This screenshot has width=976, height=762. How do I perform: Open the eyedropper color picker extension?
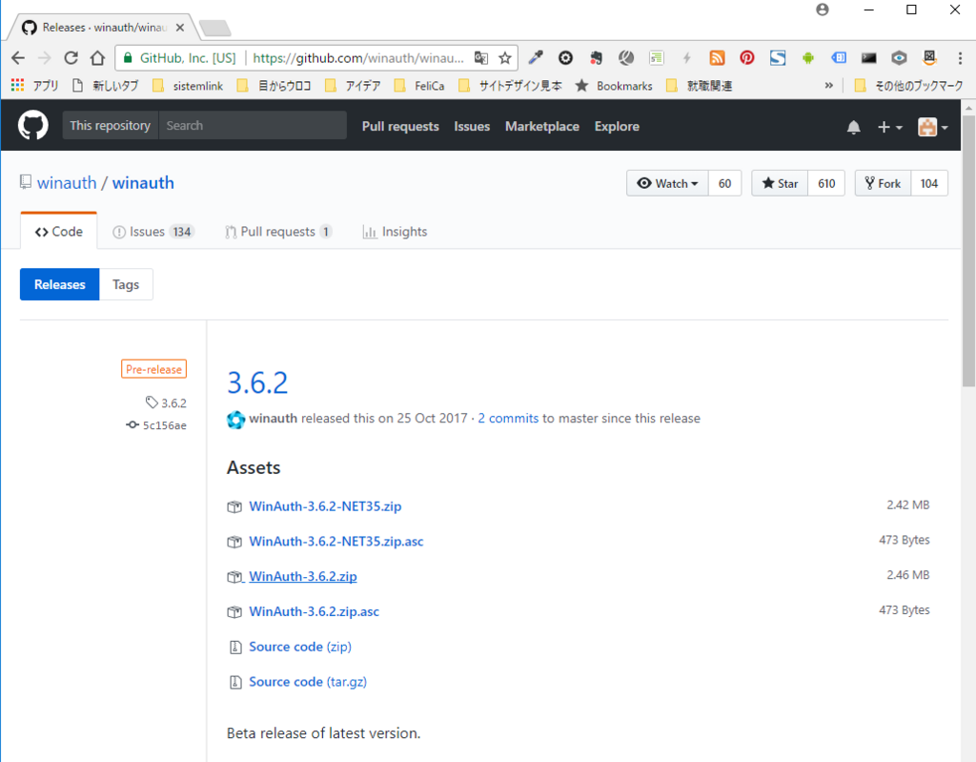click(536, 58)
